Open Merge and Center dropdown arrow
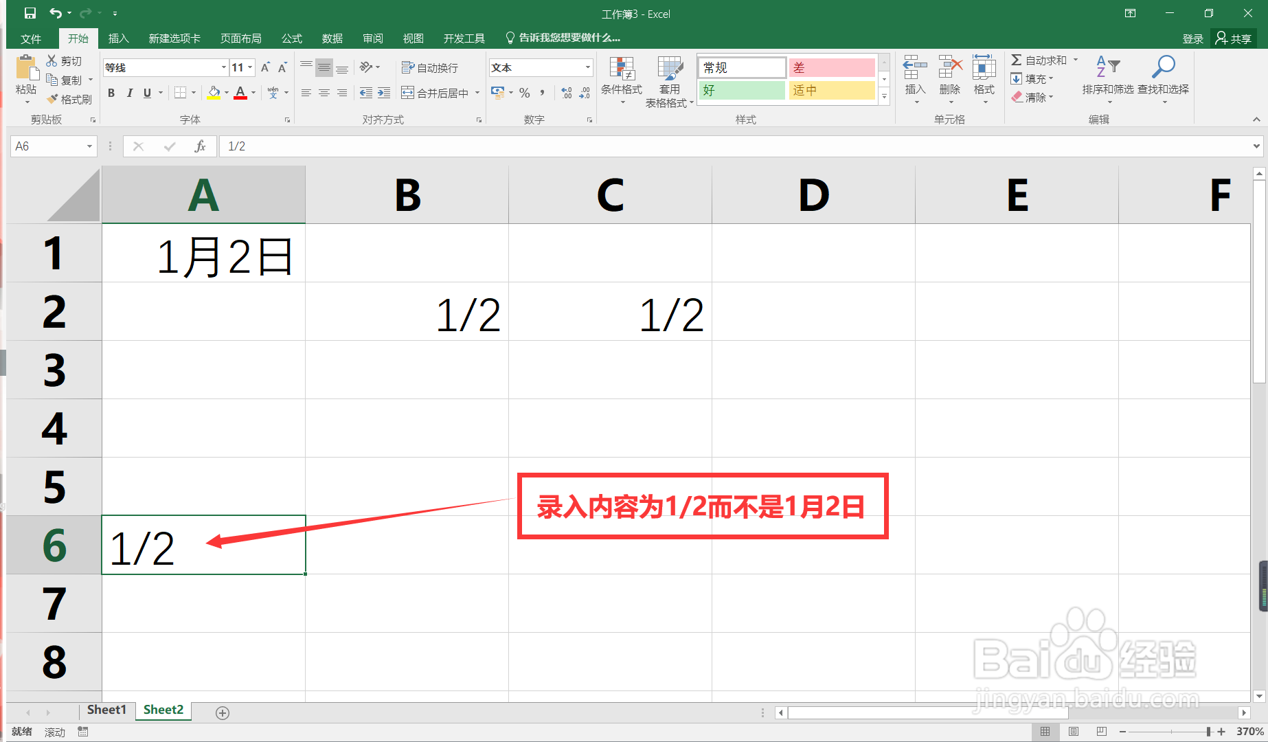The image size is (1268, 742). pos(477,93)
